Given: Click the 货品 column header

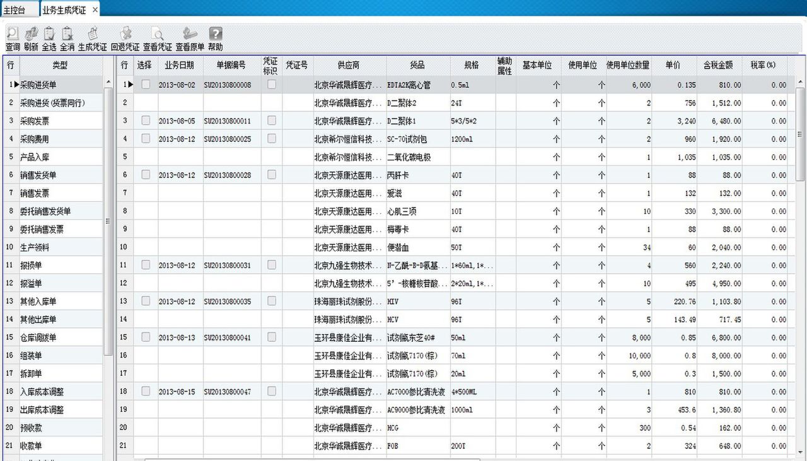Looking at the screenshot, I should coord(417,65).
